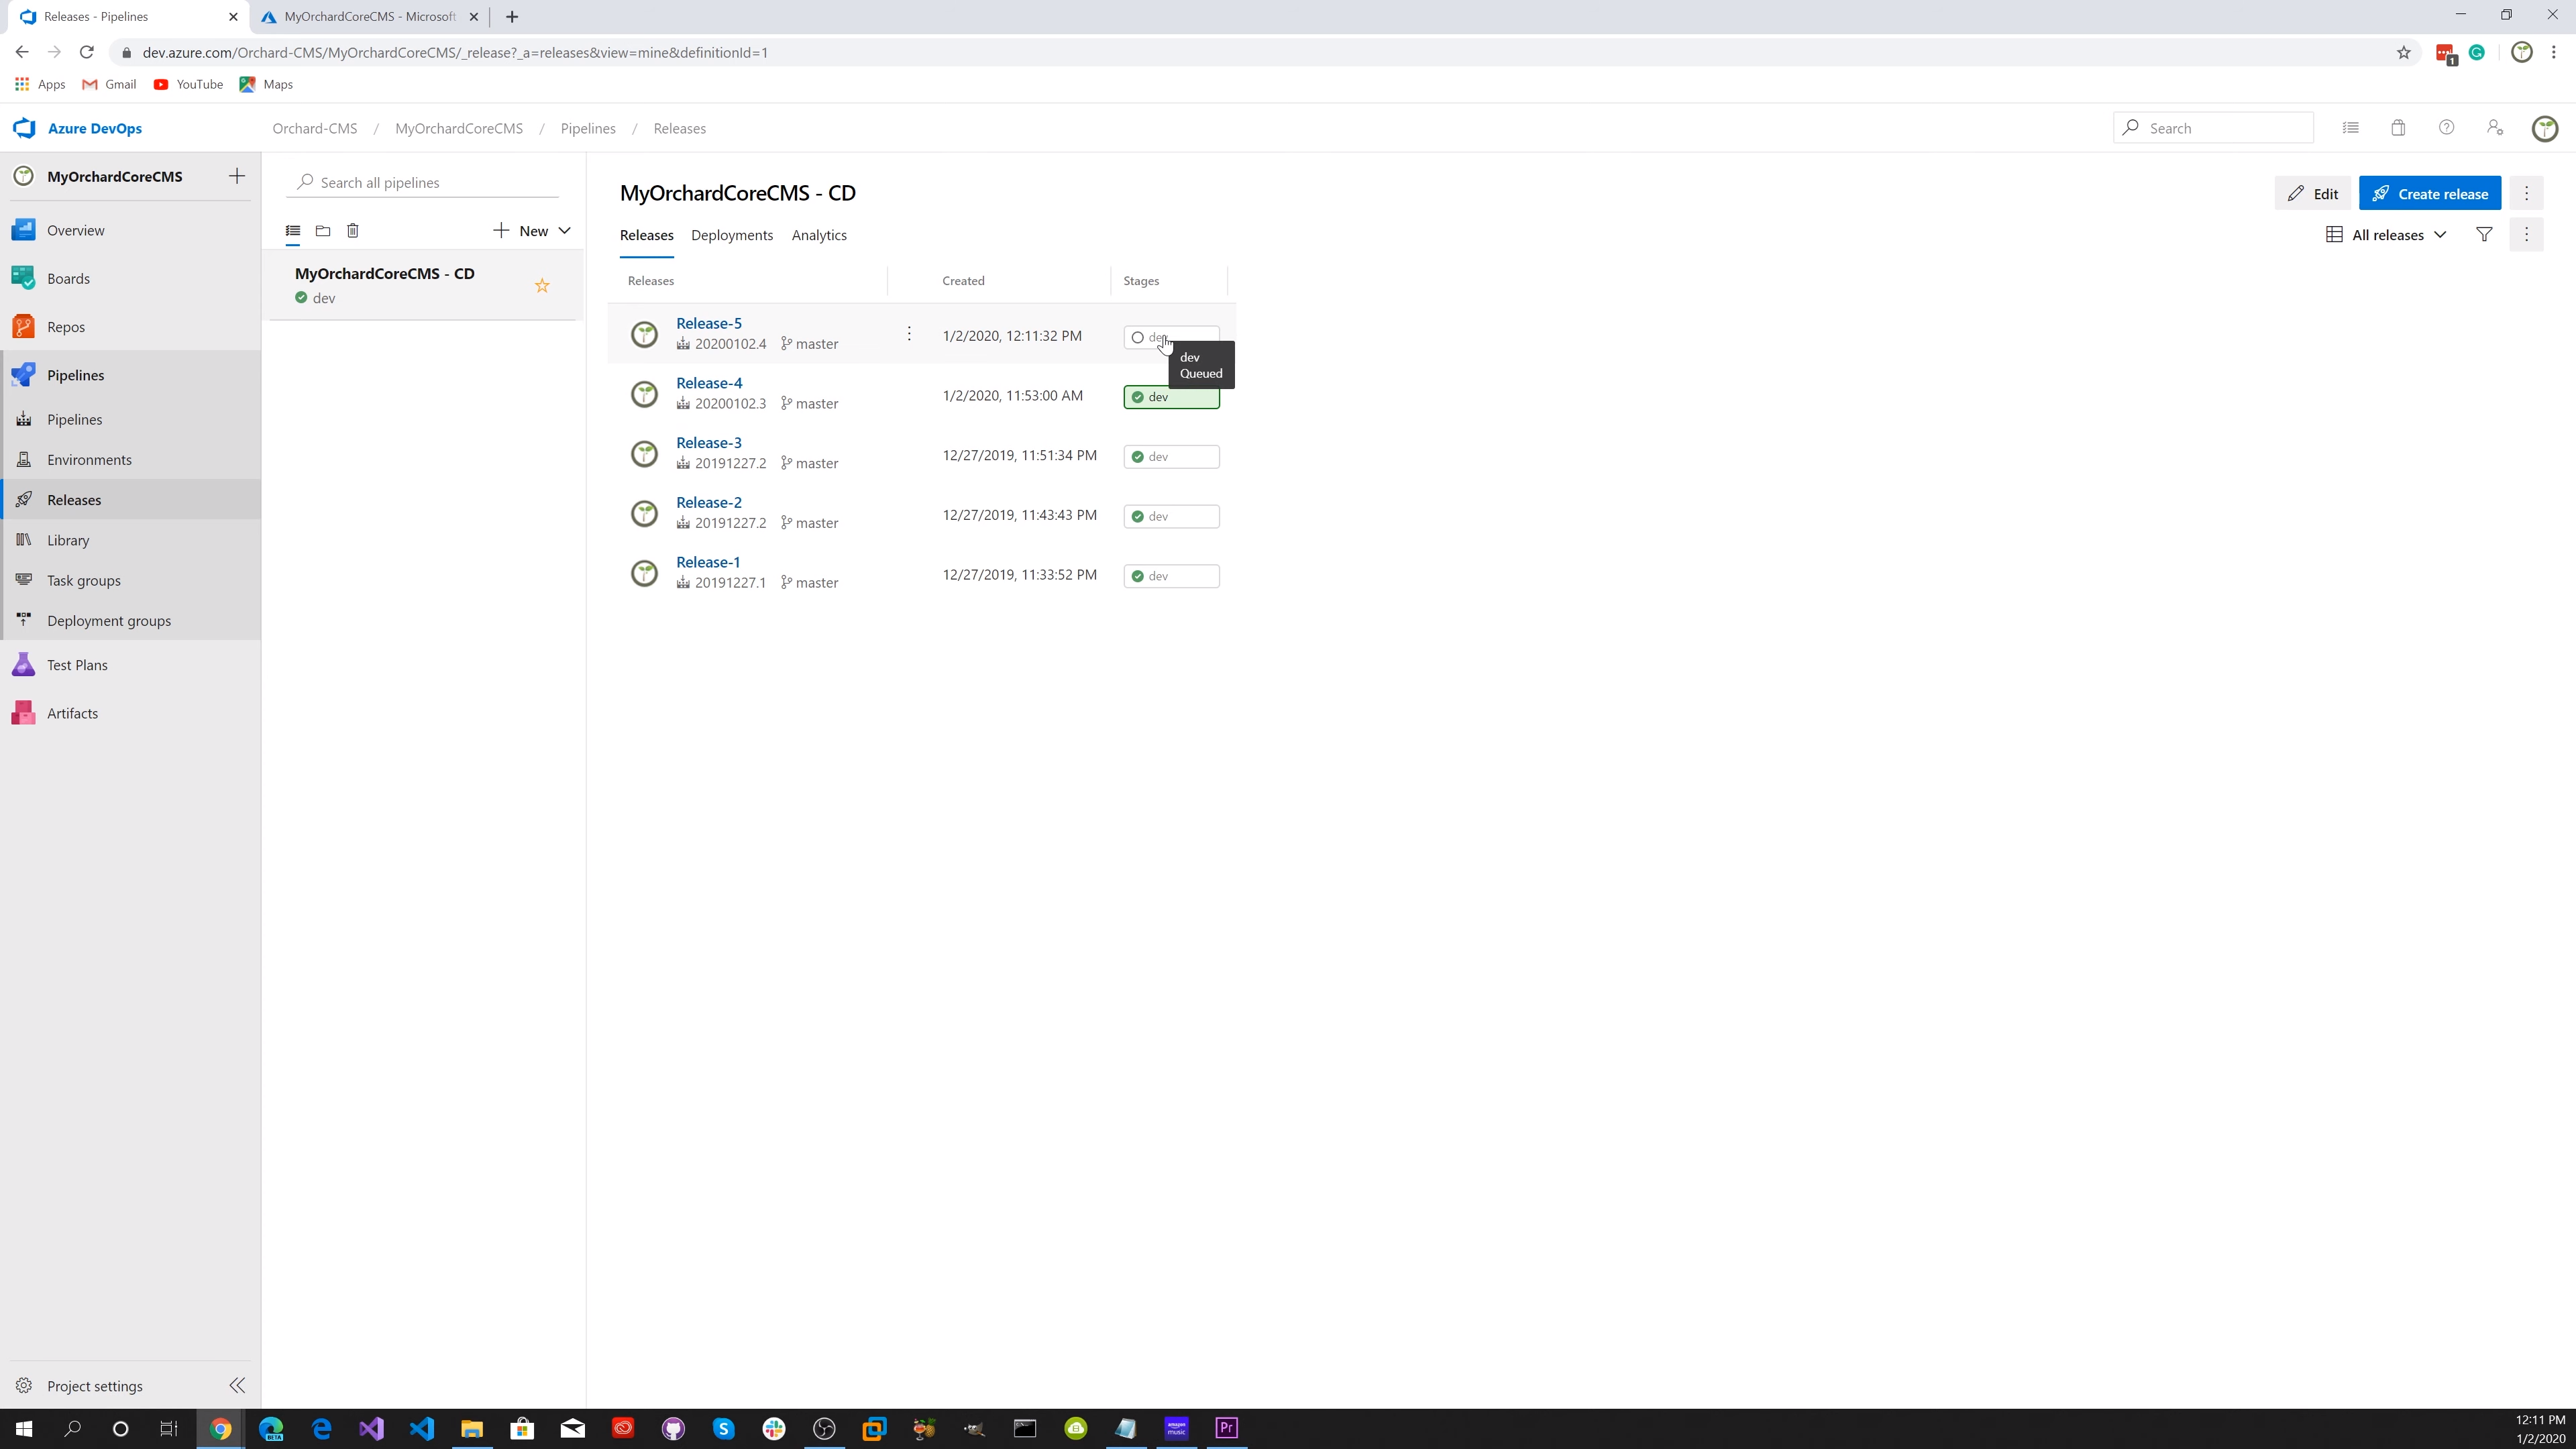The height and width of the screenshot is (1449, 2576).
Task: Open the Release-2 link
Action: pyautogui.click(x=709, y=503)
